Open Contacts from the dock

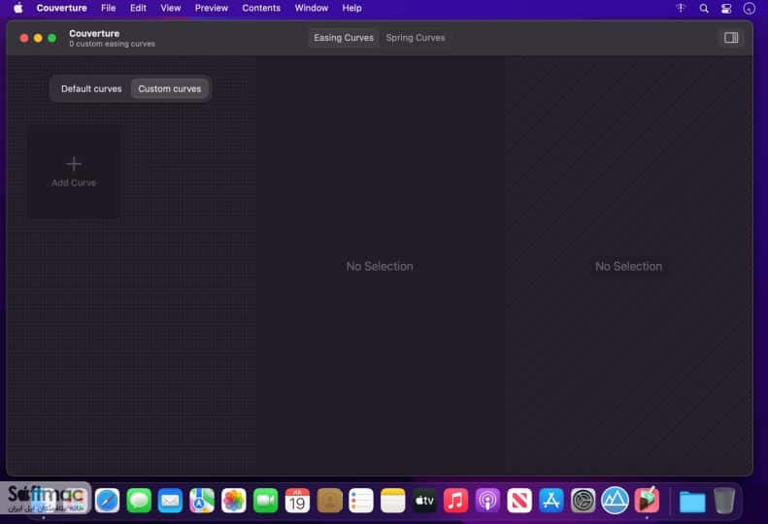click(329, 501)
